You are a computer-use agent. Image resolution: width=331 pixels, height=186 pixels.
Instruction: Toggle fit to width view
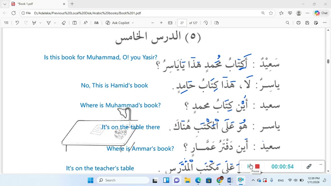[170, 23]
